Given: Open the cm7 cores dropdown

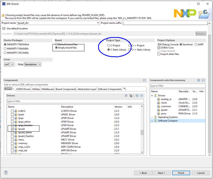Looking at the screenshot, I should click(9, 65).
